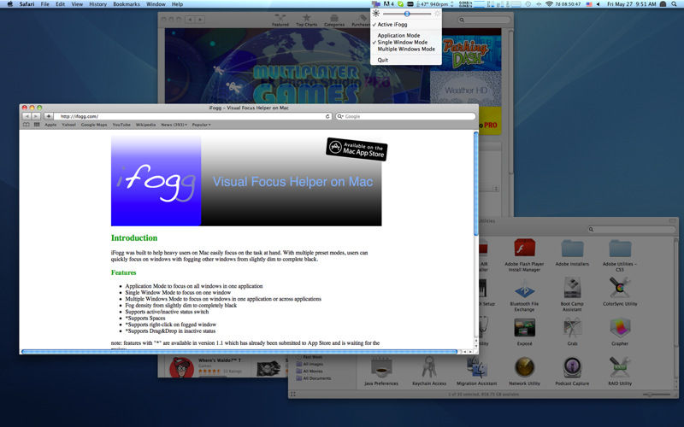Click the Weather HD tile in App Store

[465, 89]
